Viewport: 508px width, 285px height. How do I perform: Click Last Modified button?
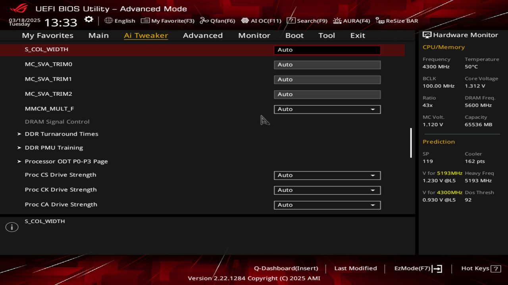tap(356, 268)
